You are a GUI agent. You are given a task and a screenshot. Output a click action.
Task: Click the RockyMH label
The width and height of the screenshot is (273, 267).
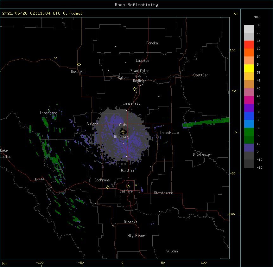coord(78,72)
